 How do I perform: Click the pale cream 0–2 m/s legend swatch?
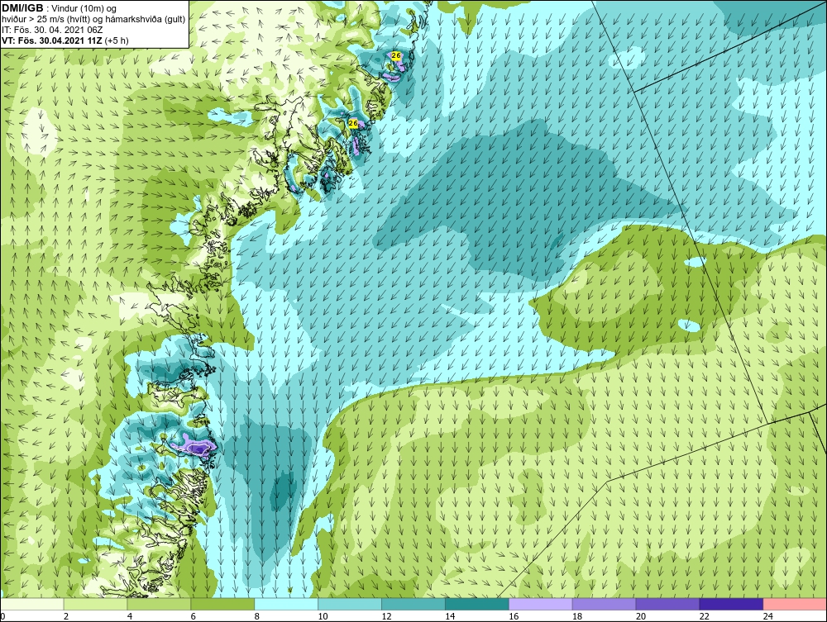pos(33,604)
